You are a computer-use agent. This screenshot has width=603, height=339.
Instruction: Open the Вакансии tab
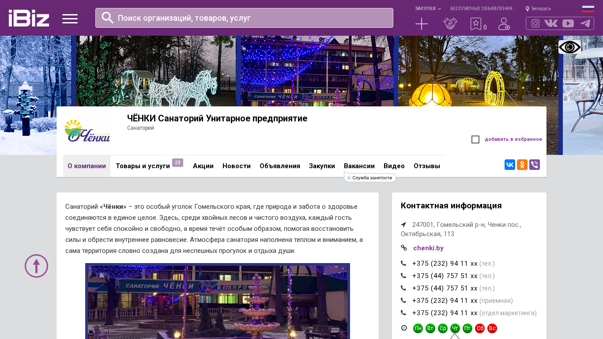click(x=359, y=166)
